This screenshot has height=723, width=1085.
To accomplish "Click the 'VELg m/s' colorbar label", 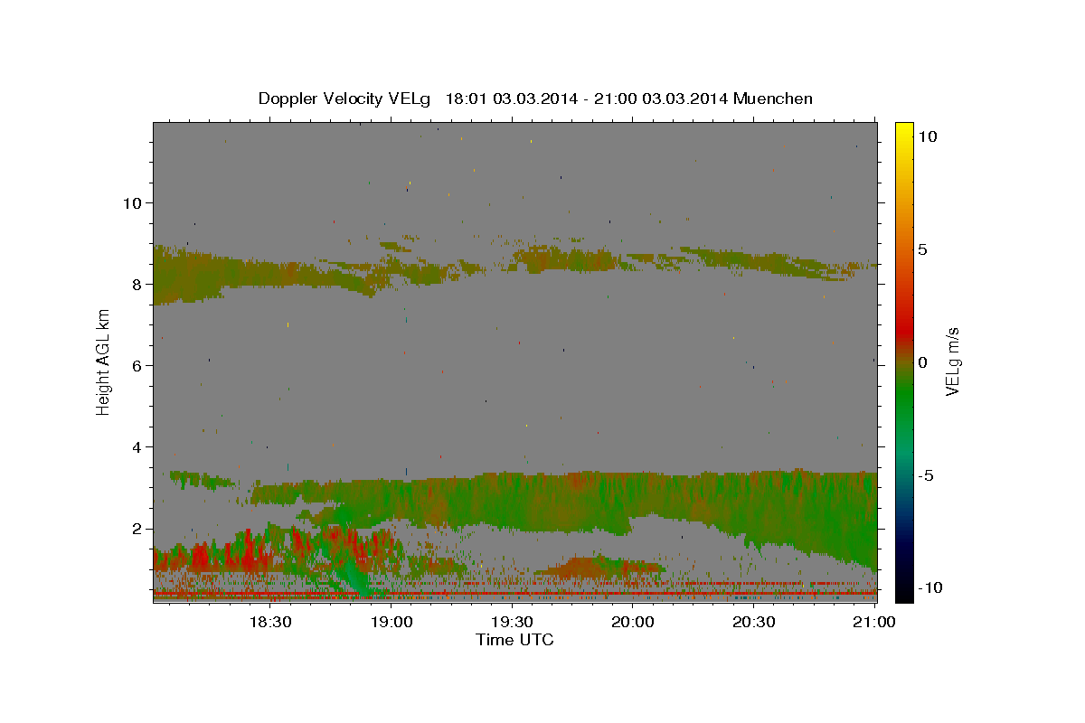I will 951,361.
